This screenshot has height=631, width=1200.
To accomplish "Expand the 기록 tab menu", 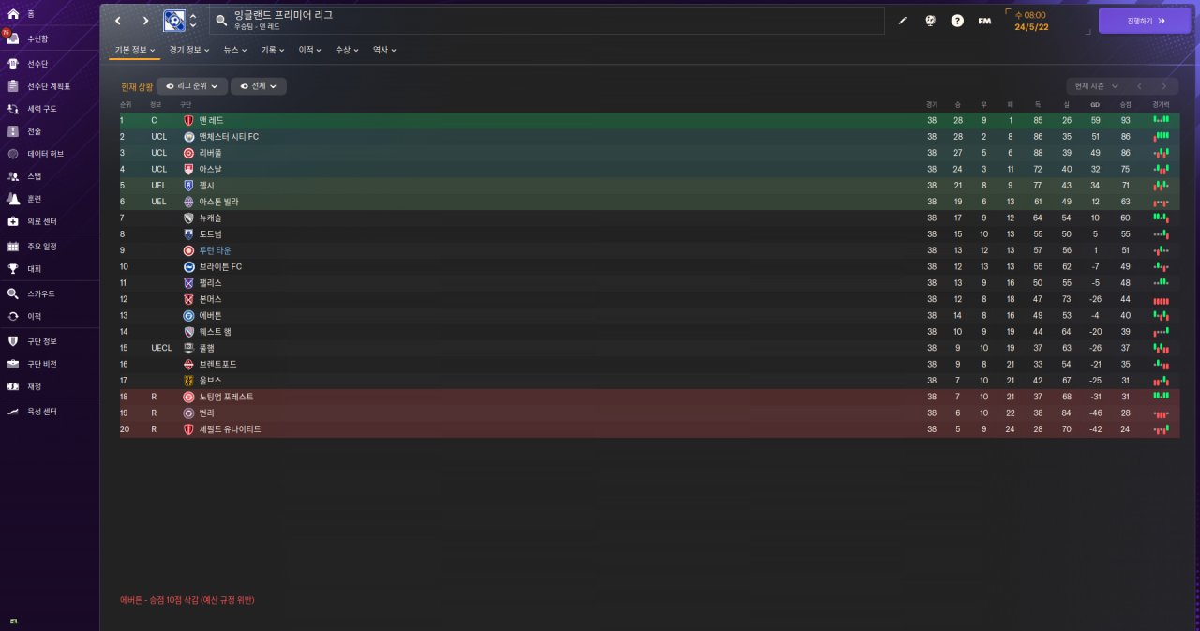I will click(273, 50).
